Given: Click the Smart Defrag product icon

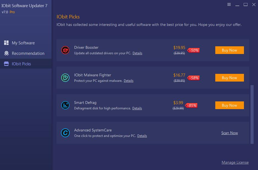Looking at the screenshot, I should coord(65,105).
